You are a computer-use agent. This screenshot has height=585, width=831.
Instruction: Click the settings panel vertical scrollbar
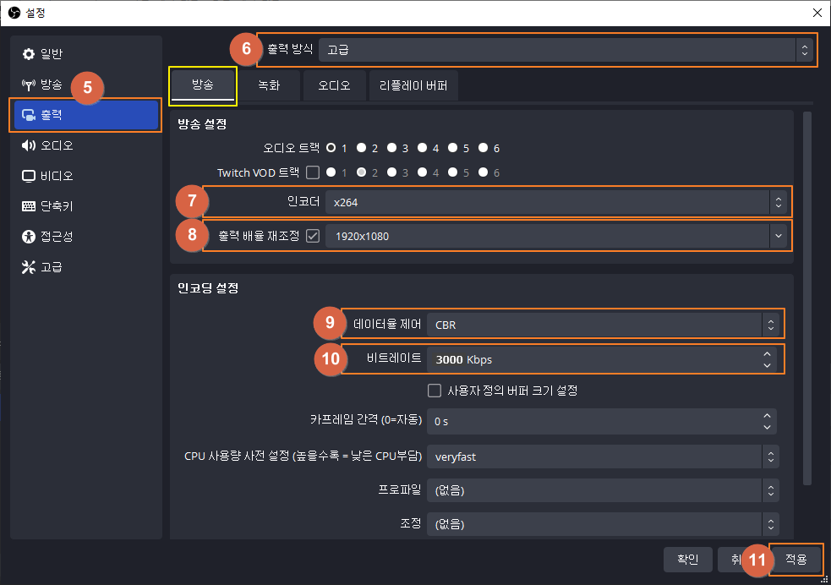[807, 298]
